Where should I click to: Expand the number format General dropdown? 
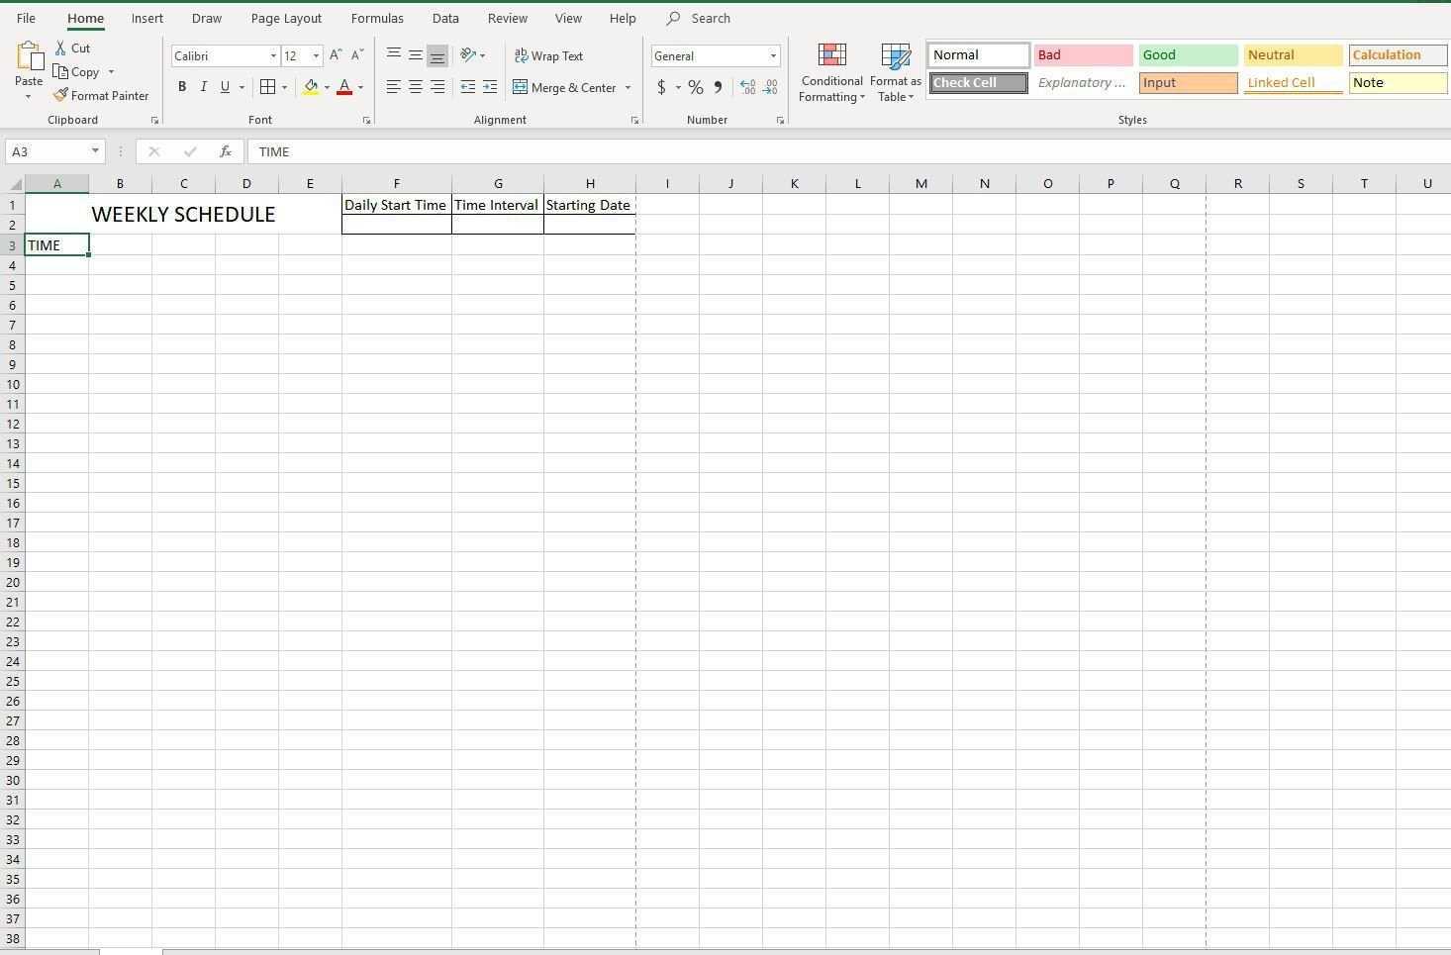click(x=773, y=56)
